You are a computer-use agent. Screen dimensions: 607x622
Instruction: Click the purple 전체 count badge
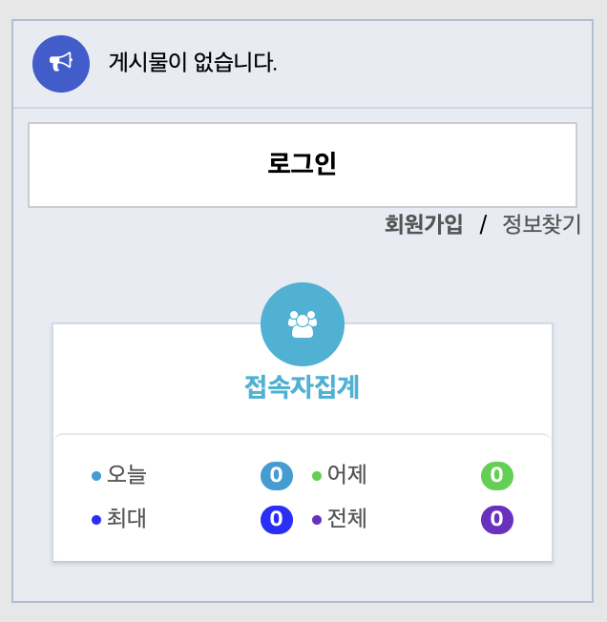(x=496, y=520)
